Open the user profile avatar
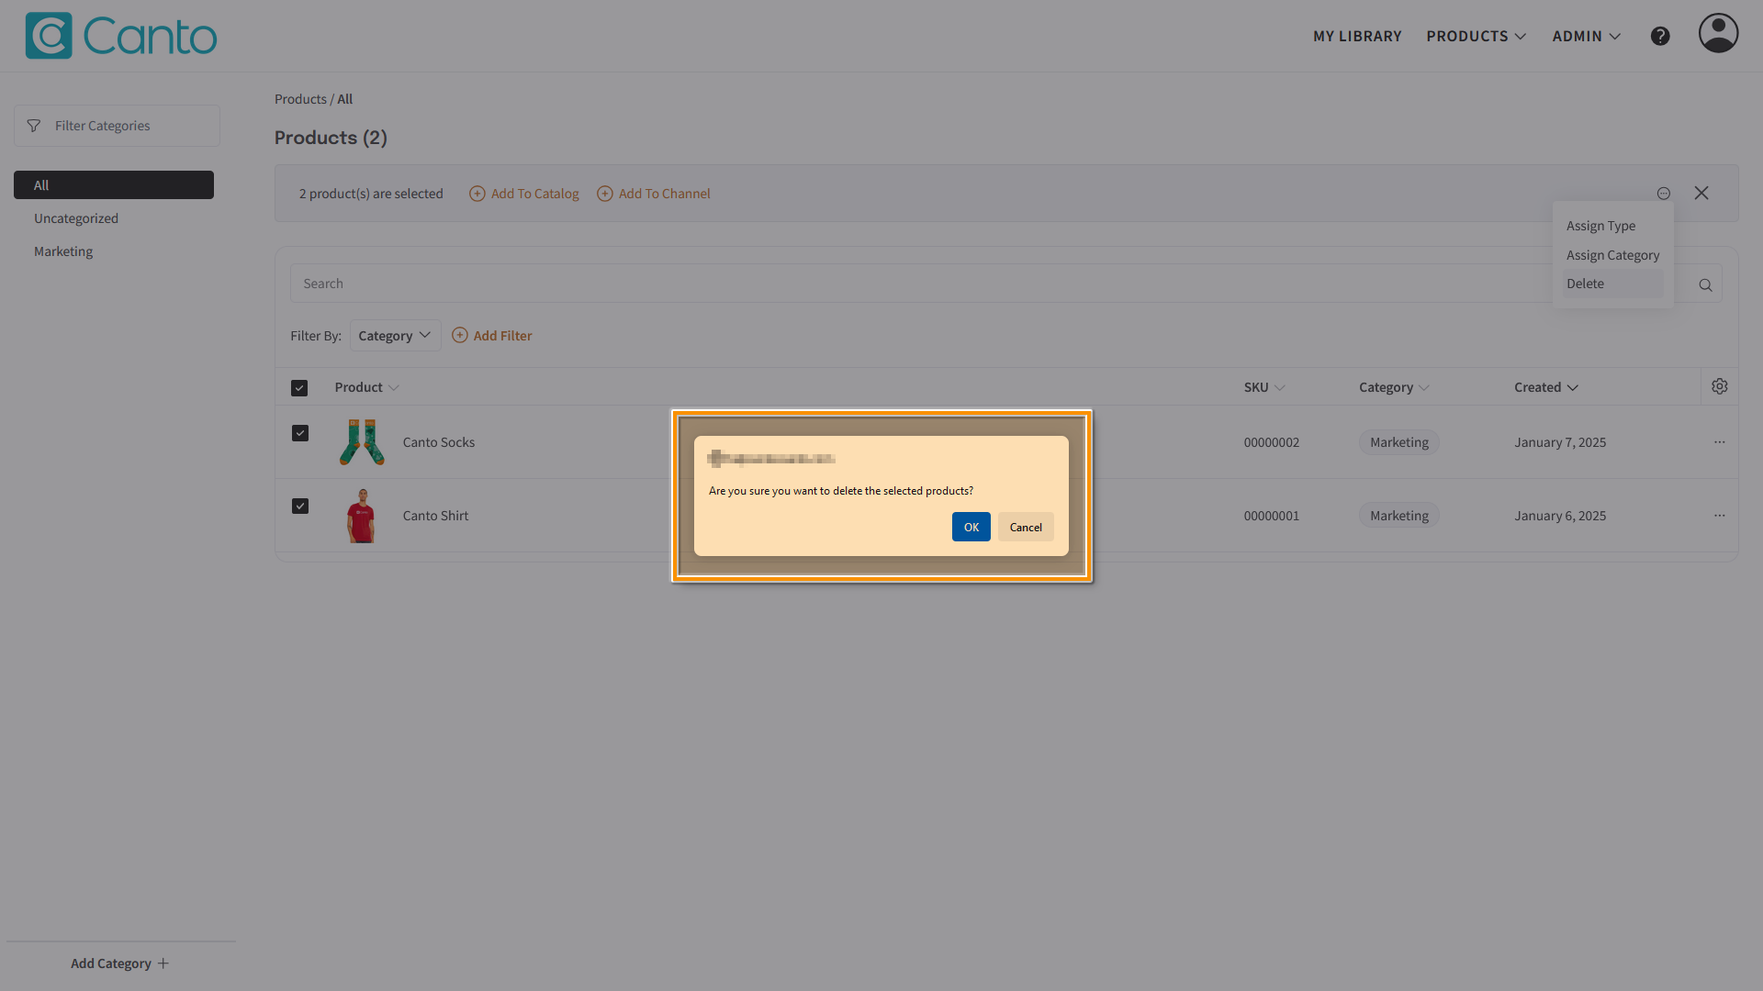 pyautogui.click(x=1718, y=33)
